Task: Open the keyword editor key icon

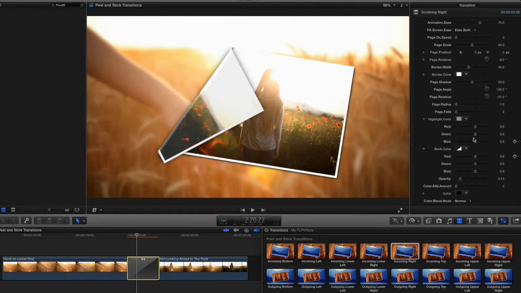Action: 26,221
